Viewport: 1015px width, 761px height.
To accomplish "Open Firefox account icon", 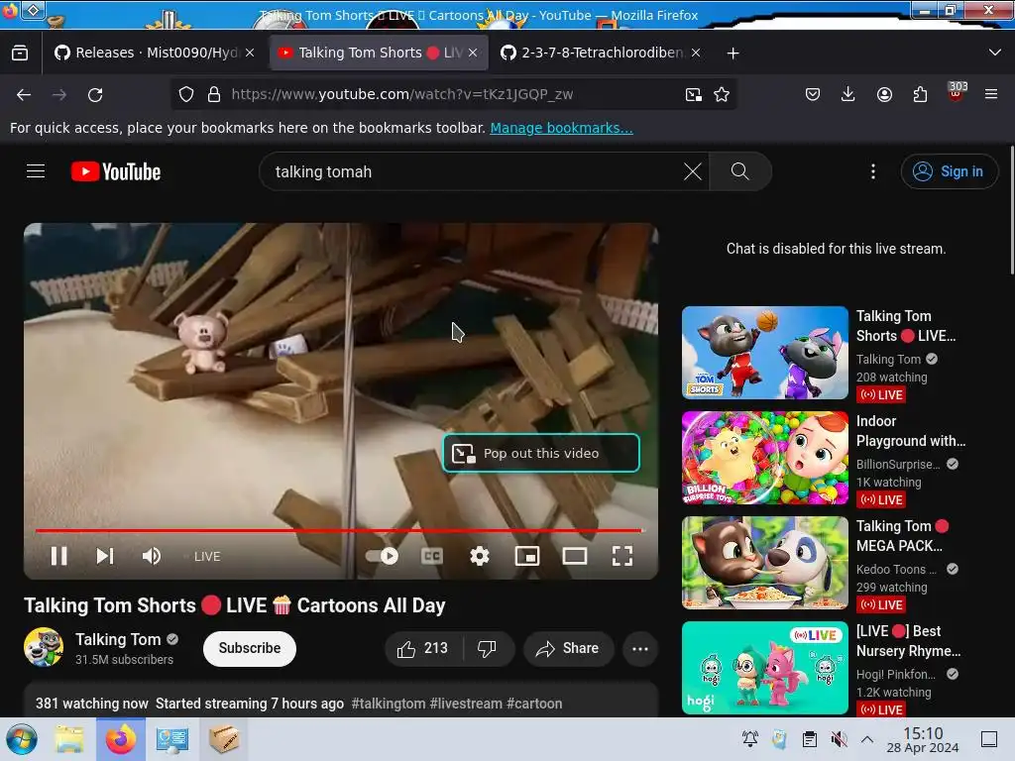I will (x=884, y=94).
